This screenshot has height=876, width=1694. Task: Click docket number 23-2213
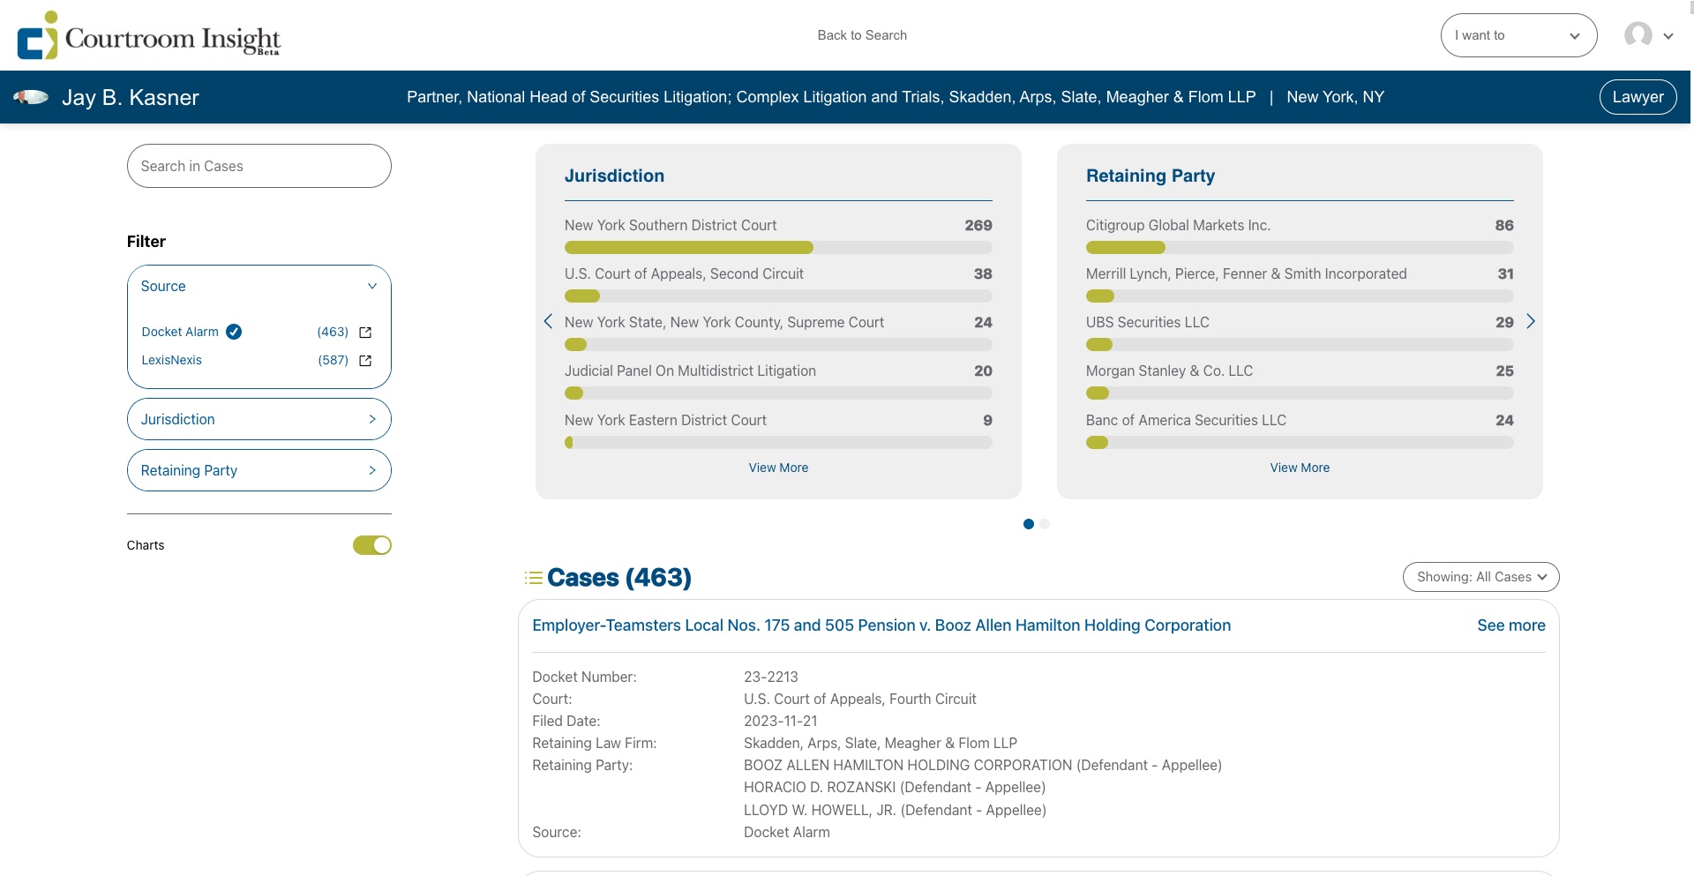point(770,677)
